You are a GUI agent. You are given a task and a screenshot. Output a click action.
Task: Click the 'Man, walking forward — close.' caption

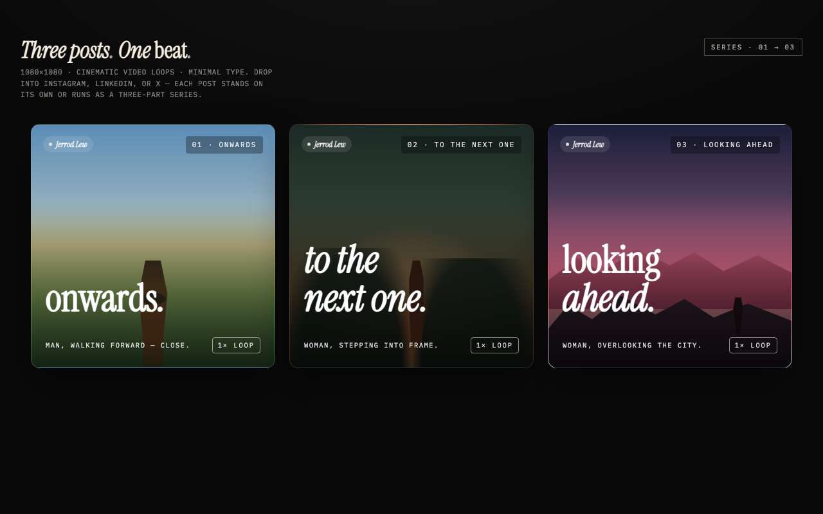click(118, 346)
